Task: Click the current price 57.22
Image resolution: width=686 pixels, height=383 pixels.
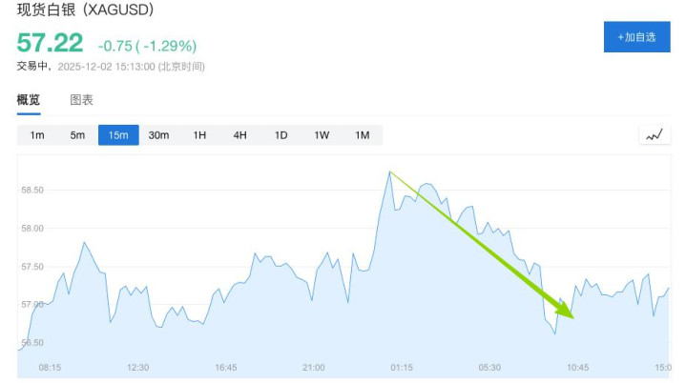Action: click(50, 44)
